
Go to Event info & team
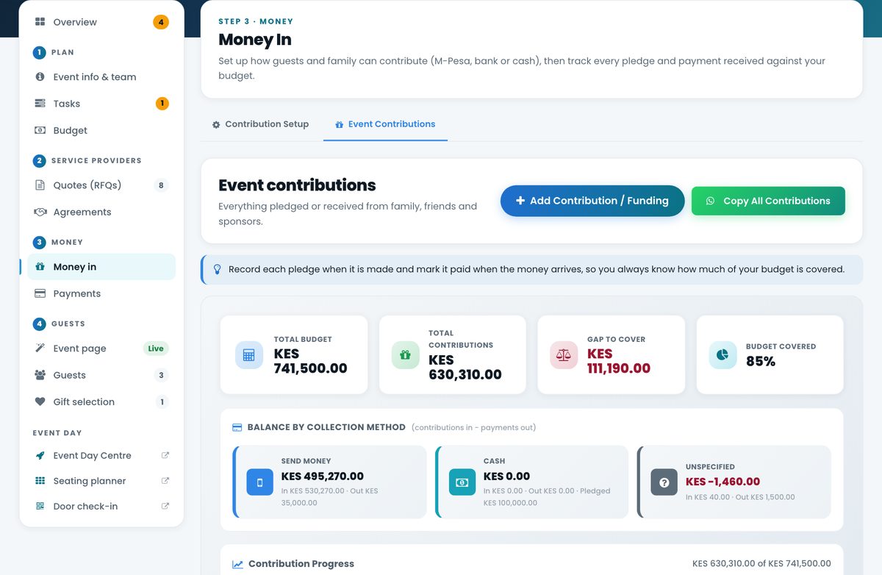[x=101, y=76]
